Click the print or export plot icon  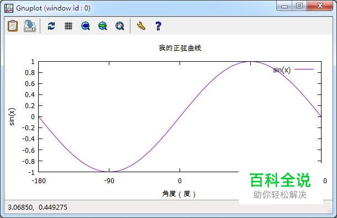click(30, 26)
